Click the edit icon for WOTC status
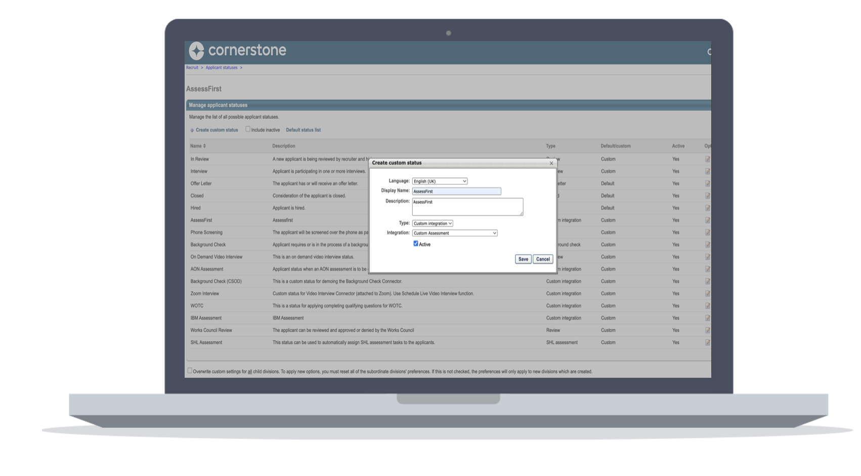Viewport: 861px width, 476px height. (x=707, y=305)
